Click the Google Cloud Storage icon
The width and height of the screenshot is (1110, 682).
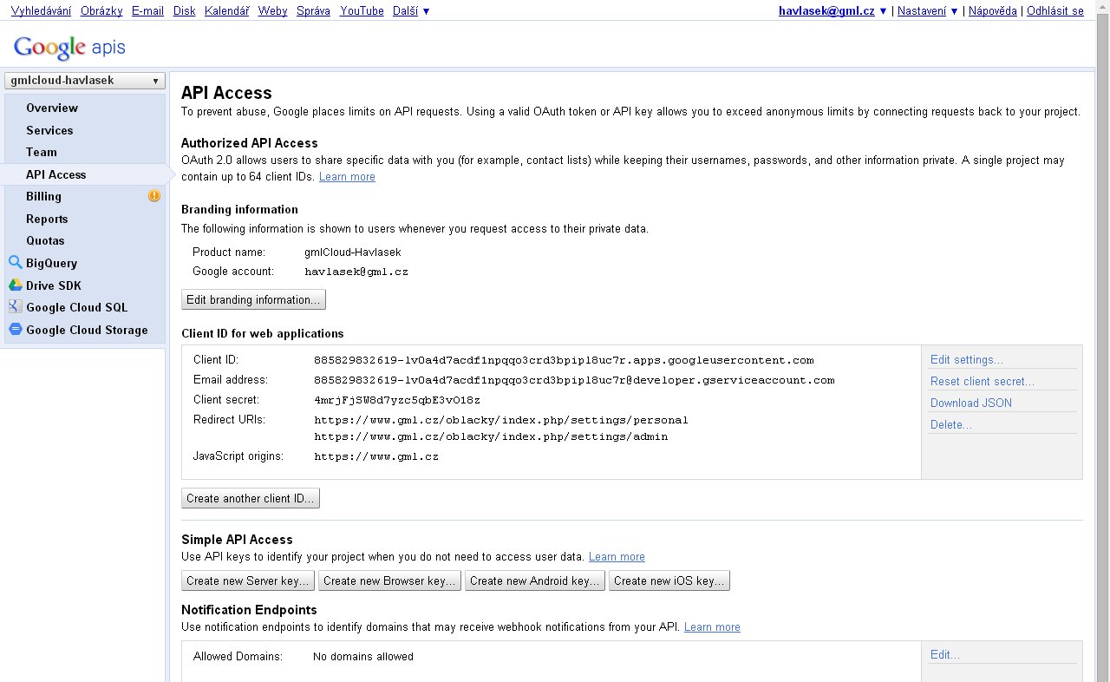coord(15,330)
